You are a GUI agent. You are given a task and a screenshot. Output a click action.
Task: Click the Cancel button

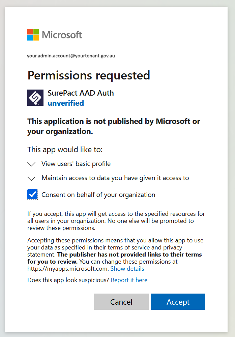121,302
